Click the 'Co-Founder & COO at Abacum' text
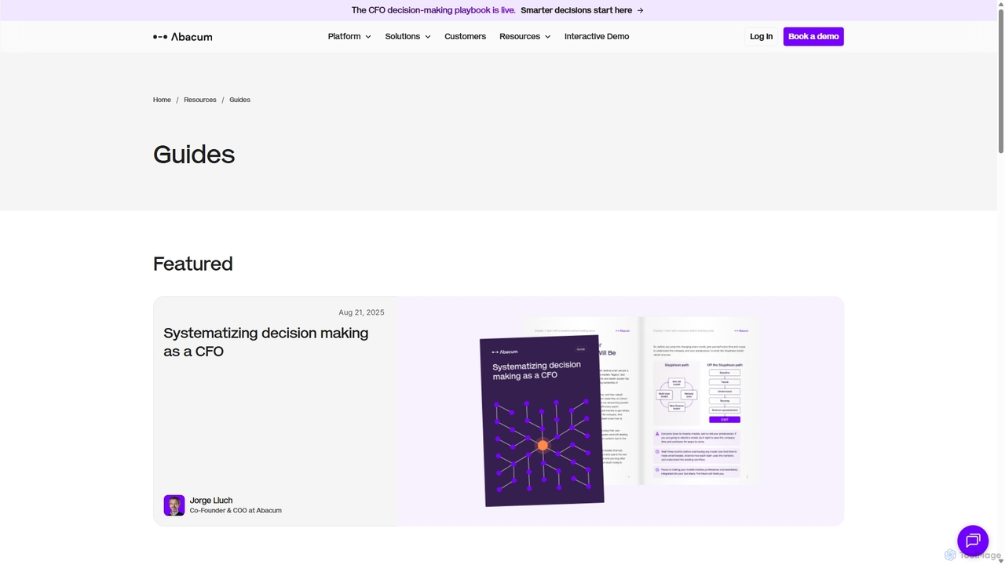This screenshot has width=1005, height=565. (x=236, y=511)
